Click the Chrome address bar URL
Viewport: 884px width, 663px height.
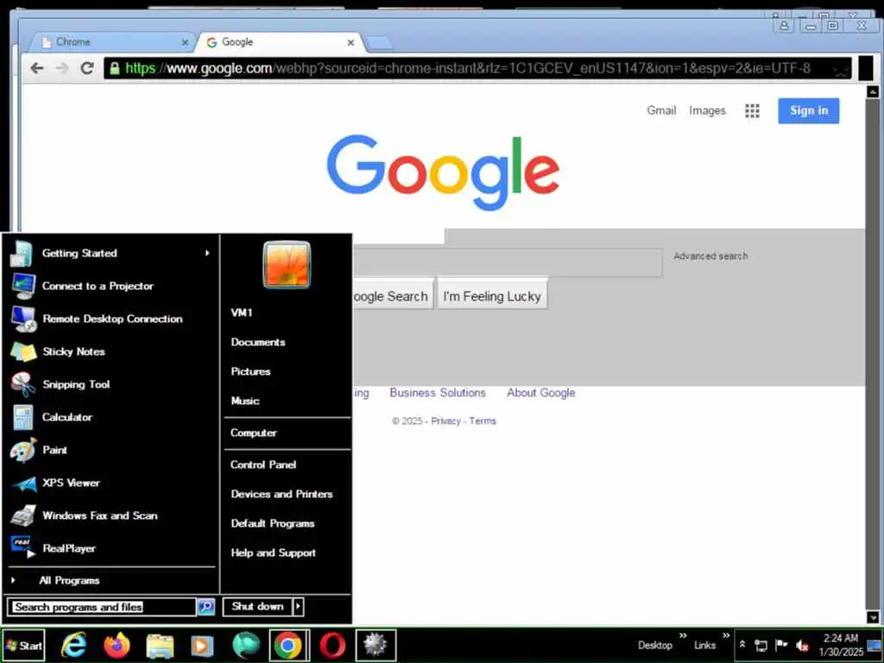point(468,68)
